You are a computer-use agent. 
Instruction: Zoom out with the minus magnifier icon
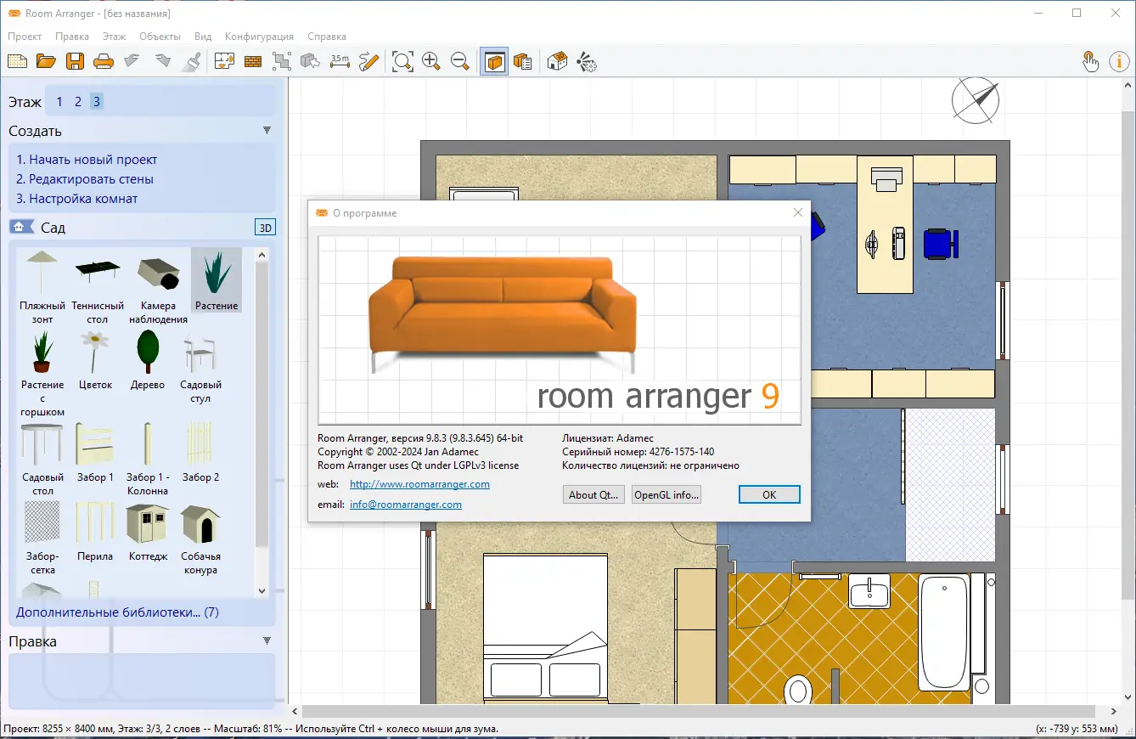[460, 61]
